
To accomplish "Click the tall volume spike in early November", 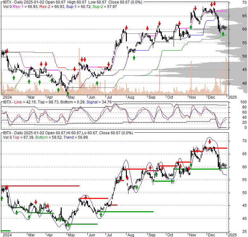I will tap(191, 78).
